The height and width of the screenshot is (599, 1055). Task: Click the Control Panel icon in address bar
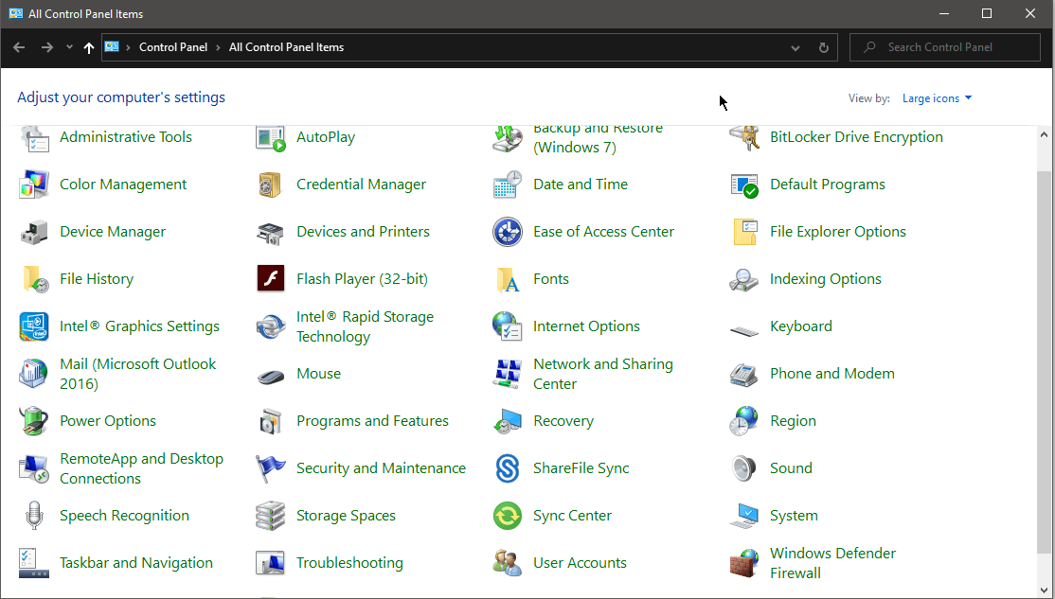pyautogui.click(x=112, y=47)
